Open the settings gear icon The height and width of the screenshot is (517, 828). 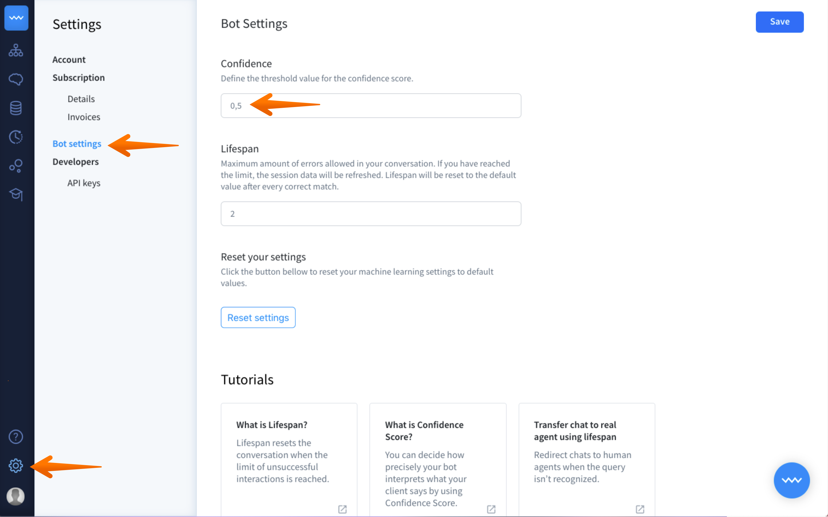click(16, 466)
